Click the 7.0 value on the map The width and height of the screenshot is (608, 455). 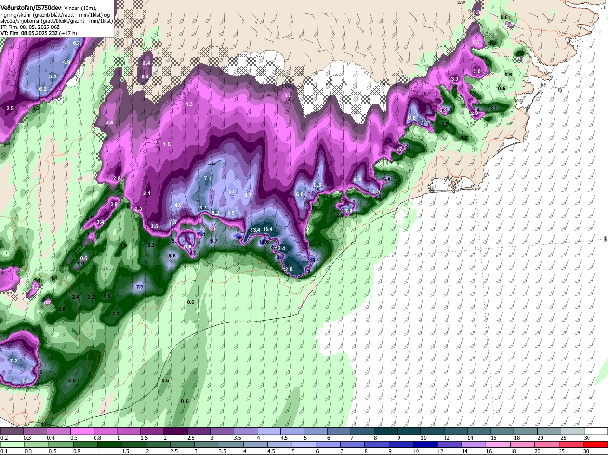pos(348,211)
